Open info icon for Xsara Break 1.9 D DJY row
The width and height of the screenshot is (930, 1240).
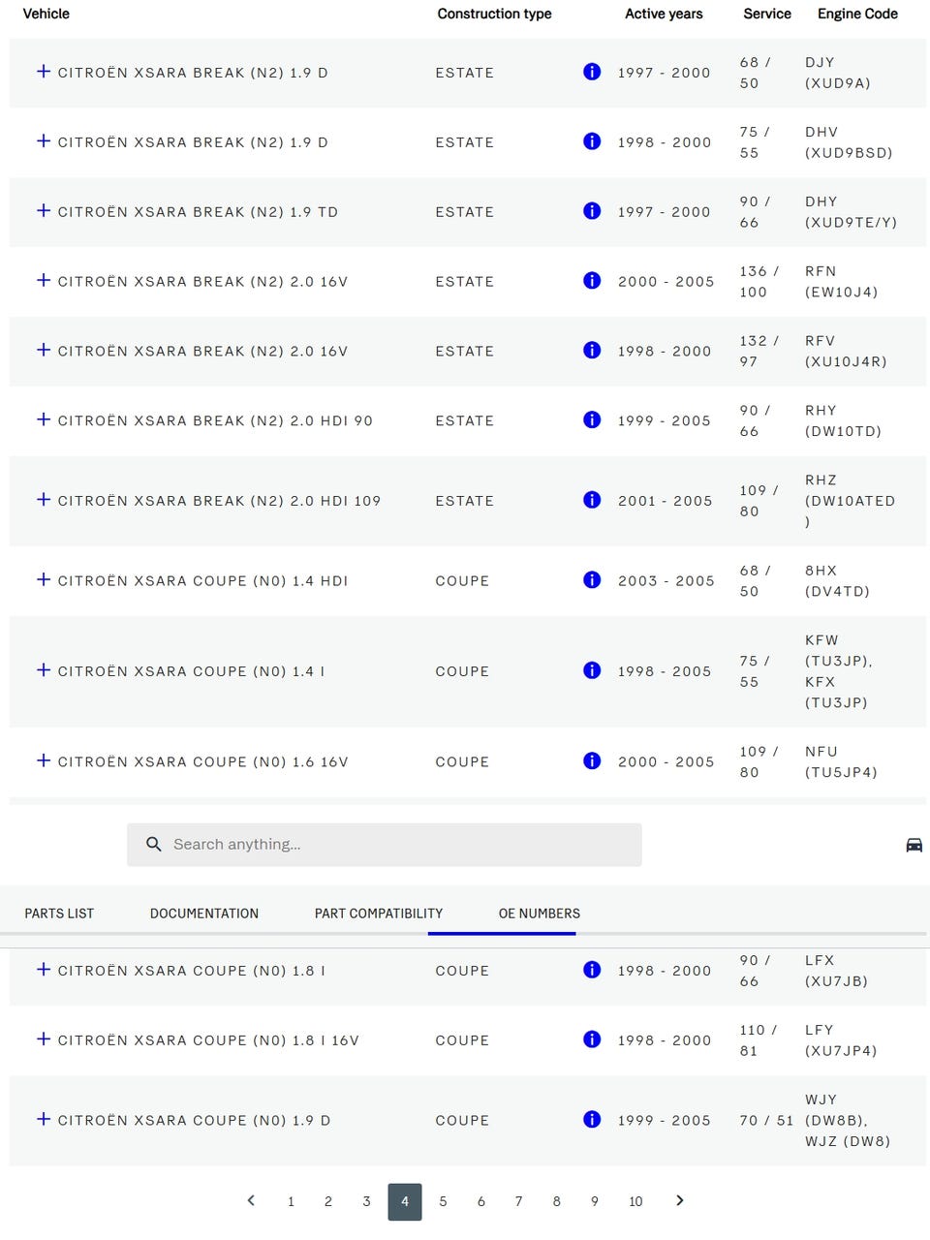click(592, 72)
